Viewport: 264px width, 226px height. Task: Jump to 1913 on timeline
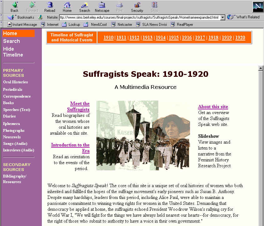[x=148, y=37]
